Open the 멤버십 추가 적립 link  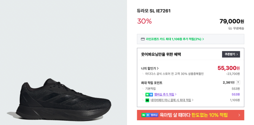164,94
